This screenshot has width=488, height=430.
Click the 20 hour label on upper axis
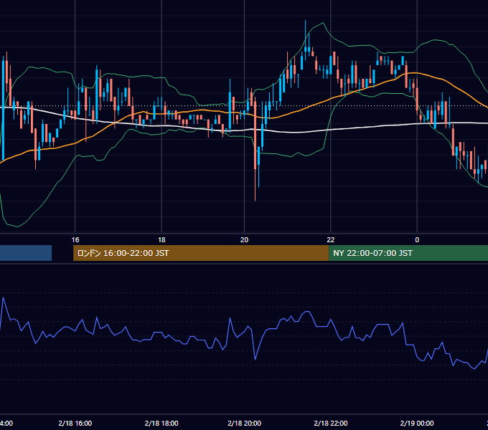pyautogui.click(x=244, y=240)
